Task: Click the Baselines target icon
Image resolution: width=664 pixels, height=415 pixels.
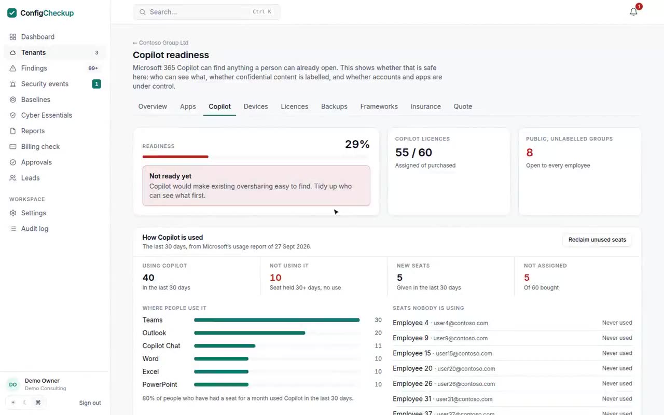Action: point(13,100)
